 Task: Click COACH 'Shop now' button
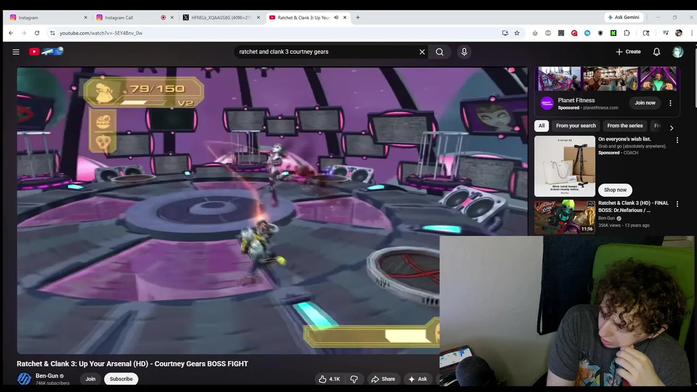615,189
